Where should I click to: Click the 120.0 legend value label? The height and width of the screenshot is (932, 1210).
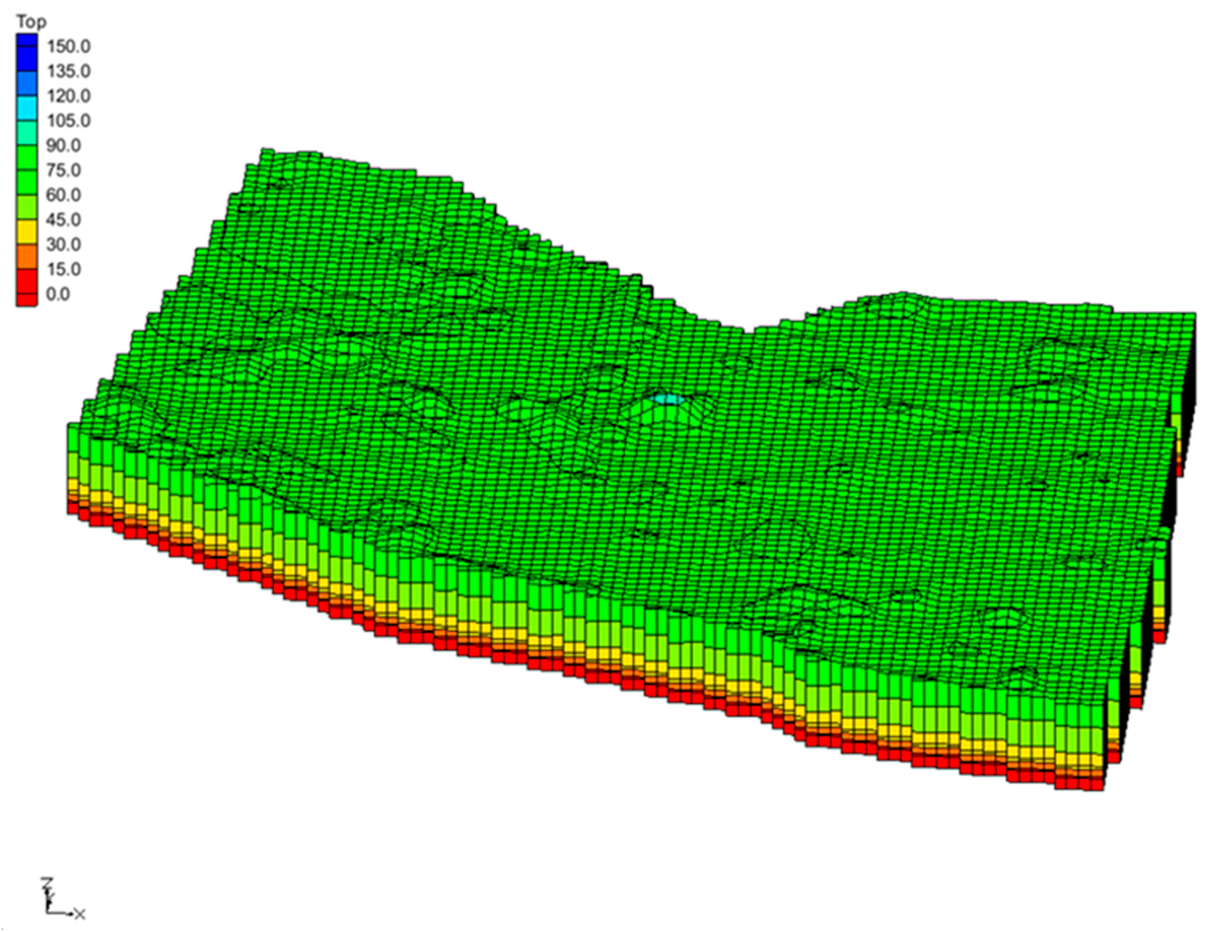68,96
